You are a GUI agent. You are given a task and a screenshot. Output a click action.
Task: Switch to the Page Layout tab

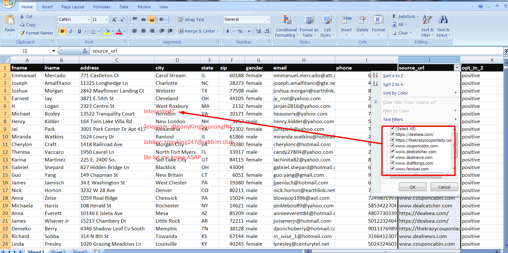coord(73,7)
